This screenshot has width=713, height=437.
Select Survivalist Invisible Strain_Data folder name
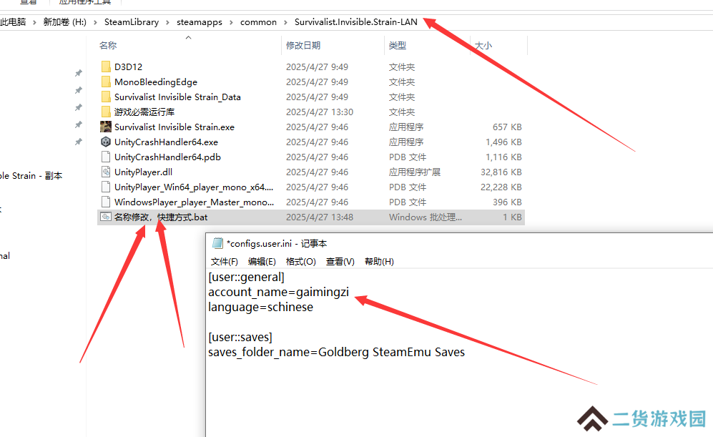177,97
